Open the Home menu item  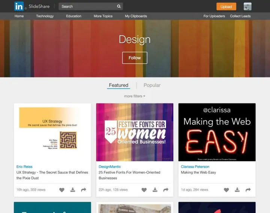point(19,16)
